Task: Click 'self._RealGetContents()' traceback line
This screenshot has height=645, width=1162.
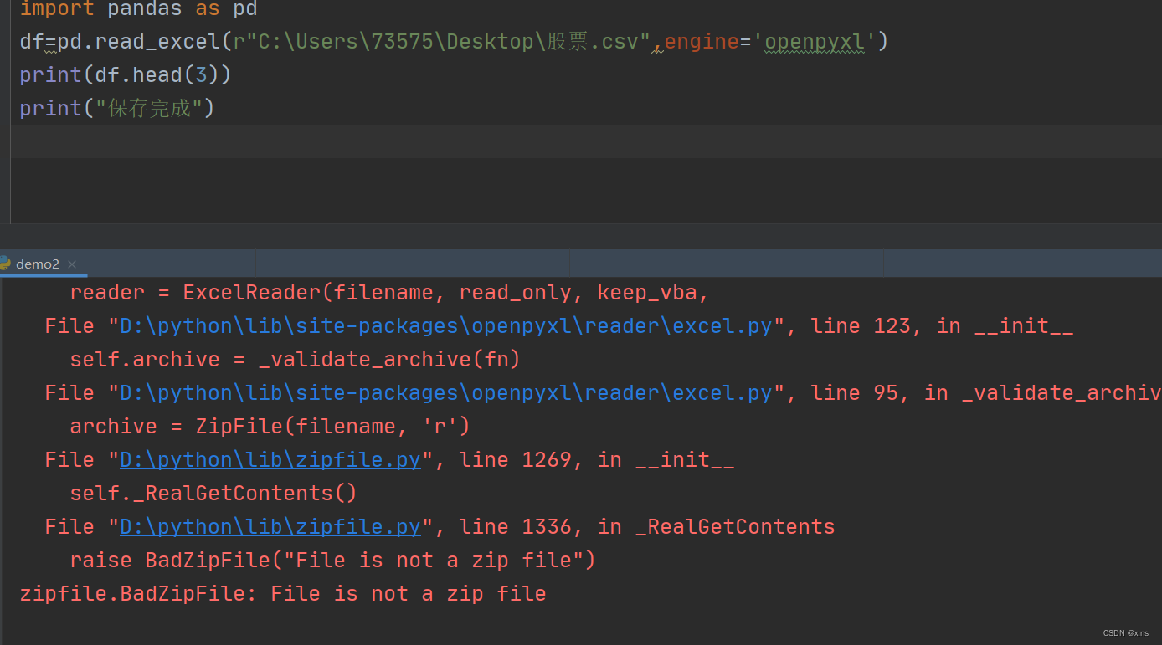Action: tap(213, 493)
